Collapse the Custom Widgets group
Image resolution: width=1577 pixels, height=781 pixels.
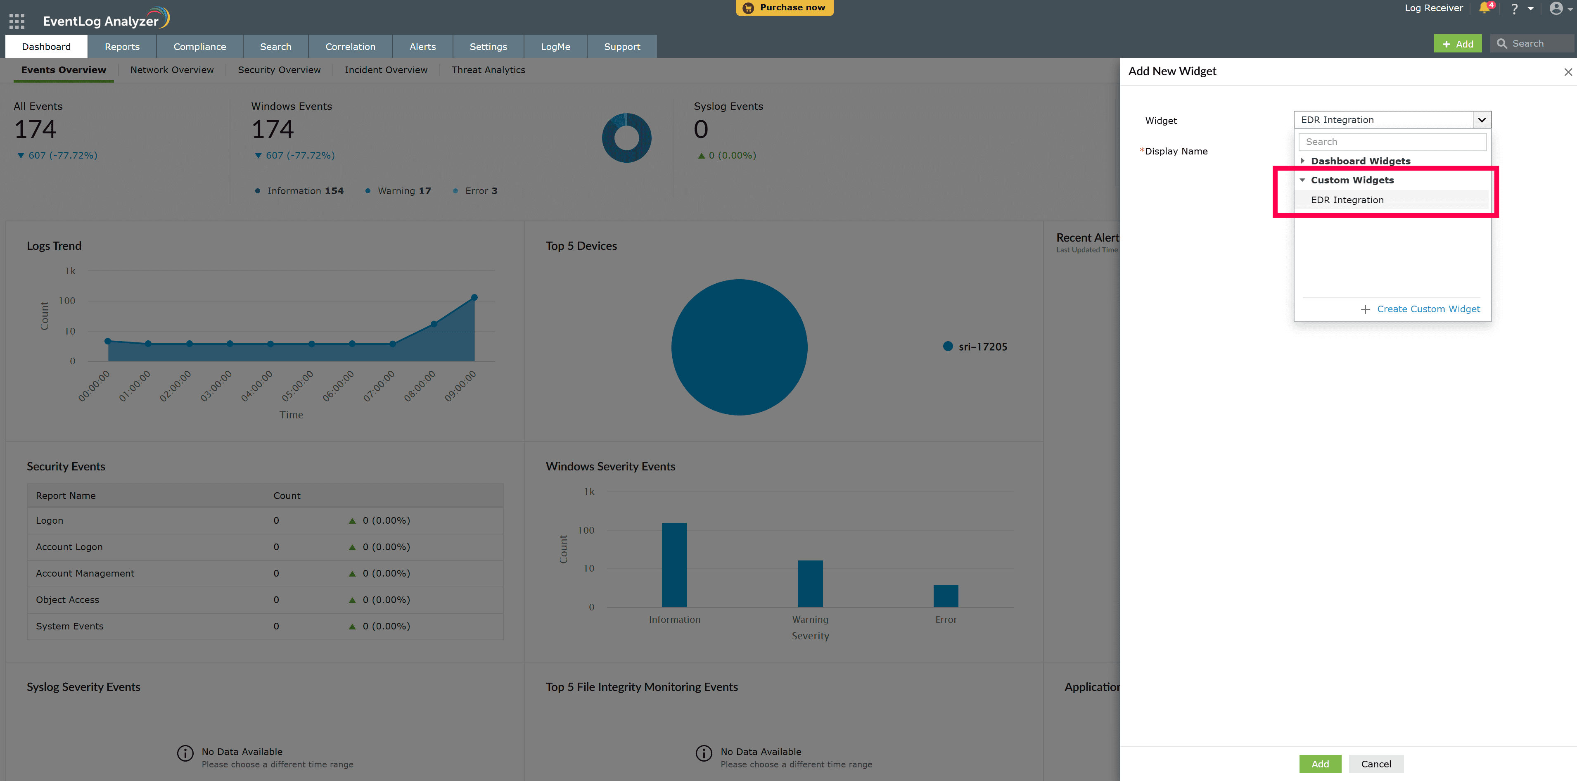click(x=1303, y=180)
